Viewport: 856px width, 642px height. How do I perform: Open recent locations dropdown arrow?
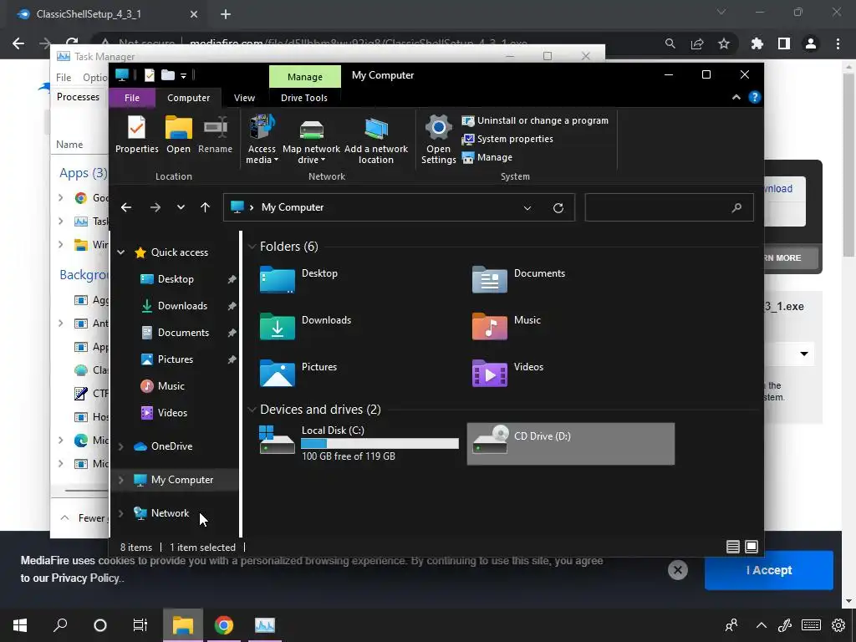(x=181, y=207)
